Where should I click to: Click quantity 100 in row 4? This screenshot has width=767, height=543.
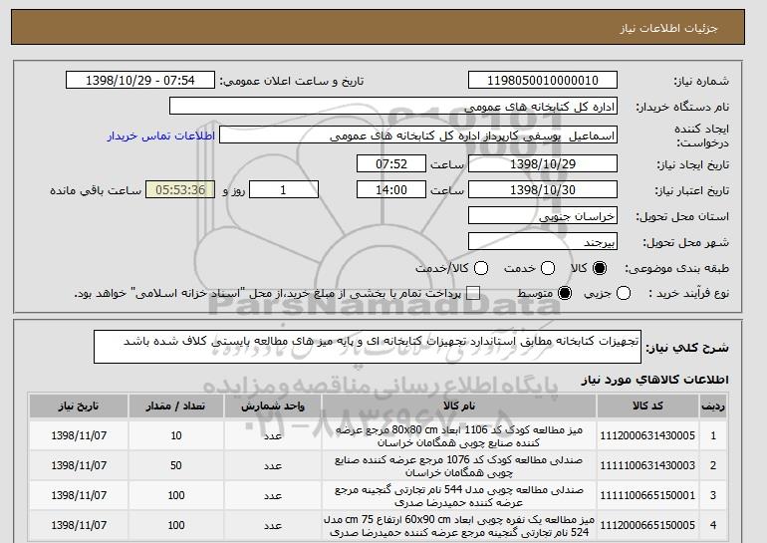(176, 525)
